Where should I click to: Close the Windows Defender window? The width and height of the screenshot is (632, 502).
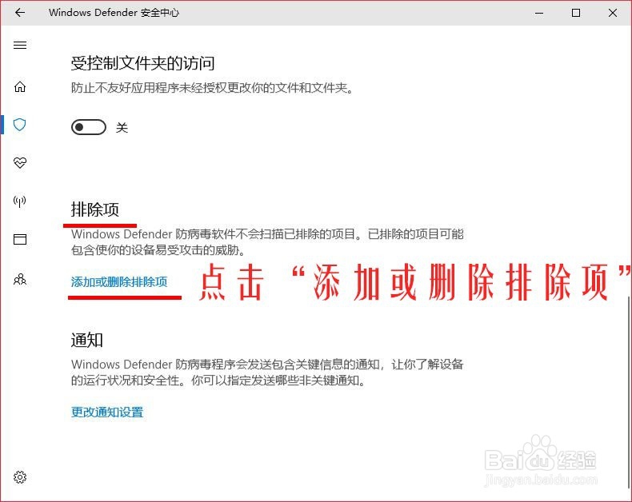(613, 13)
